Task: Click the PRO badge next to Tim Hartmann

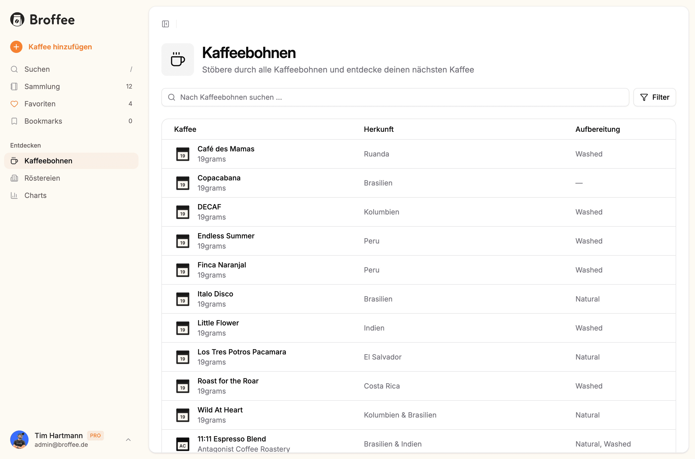Action: [x=95, y=436]
